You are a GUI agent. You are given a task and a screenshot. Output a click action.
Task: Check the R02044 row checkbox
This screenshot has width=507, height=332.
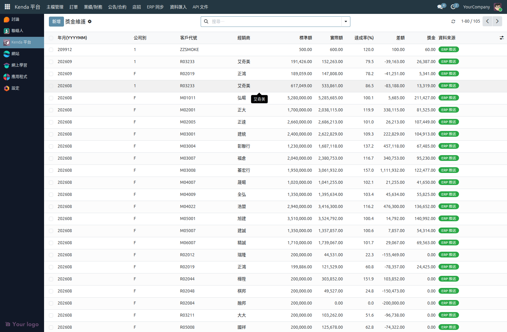[51, 279]
